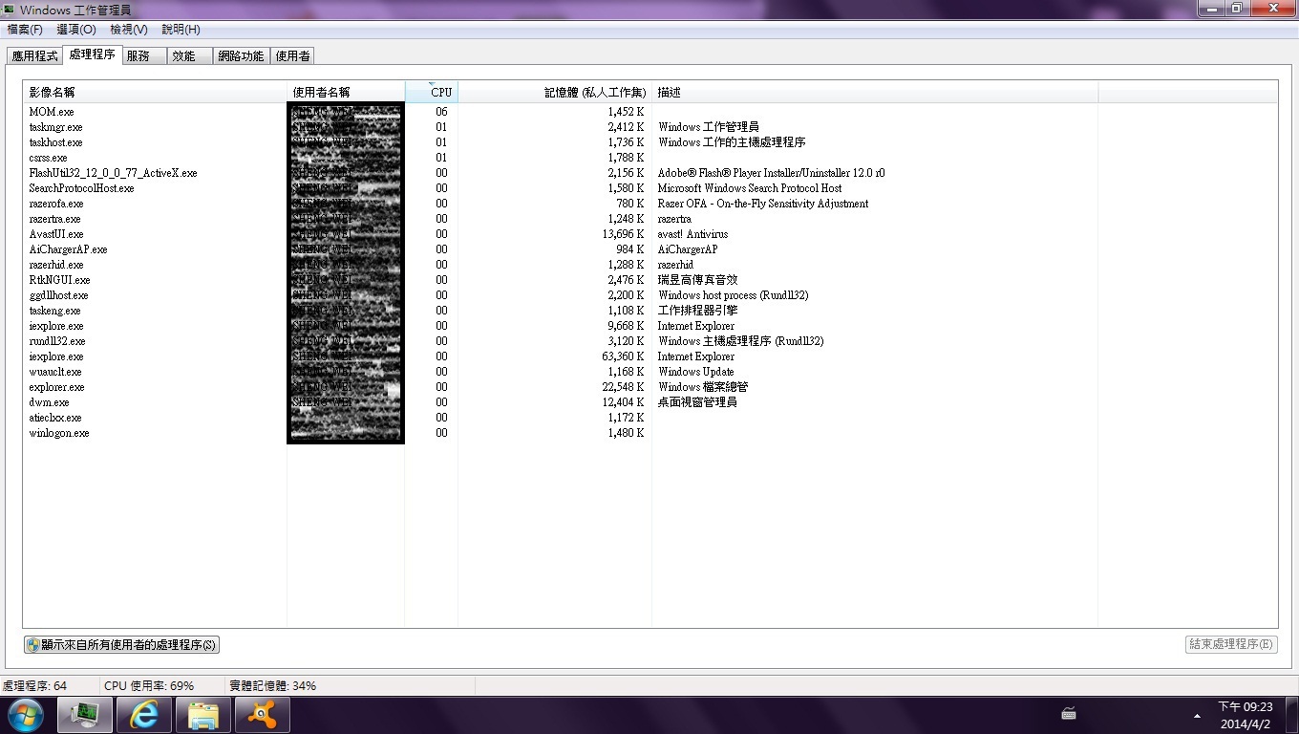The height and width of the screenshot is (734, 1299).
Task: Click the 13,696 K memory value
Action: pyautogui.click(x=624, y=234)
